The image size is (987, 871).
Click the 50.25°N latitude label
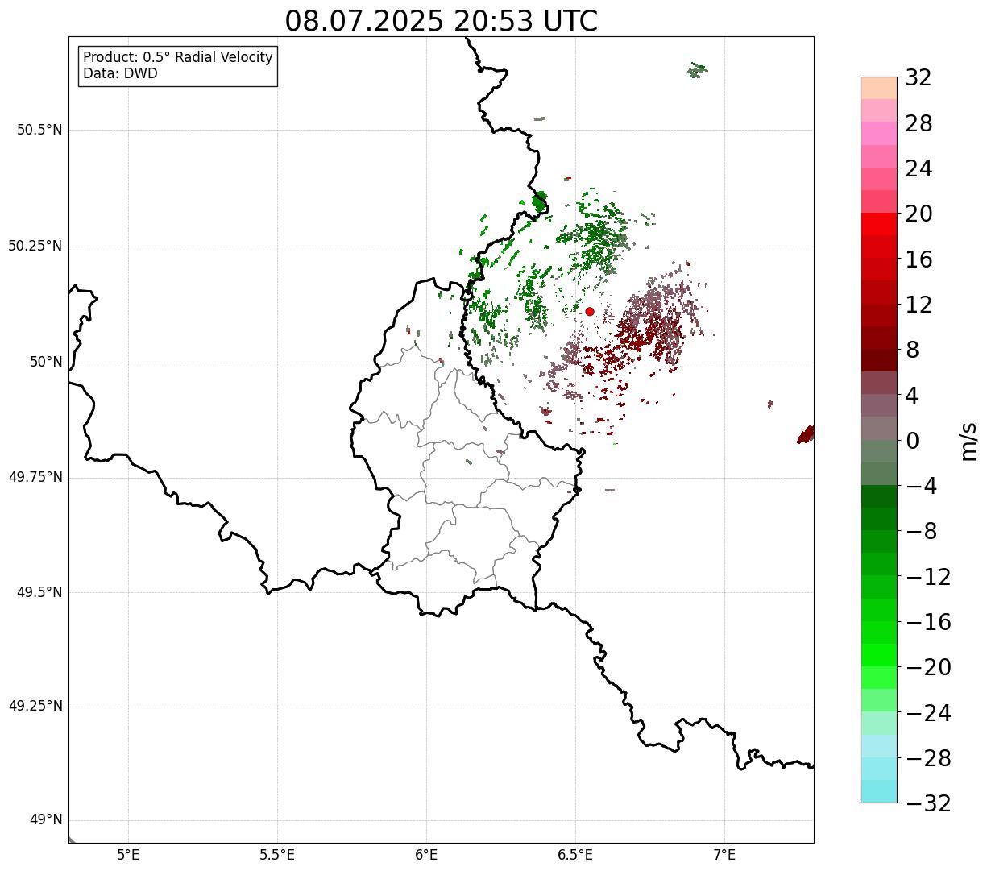click(35, 246)
